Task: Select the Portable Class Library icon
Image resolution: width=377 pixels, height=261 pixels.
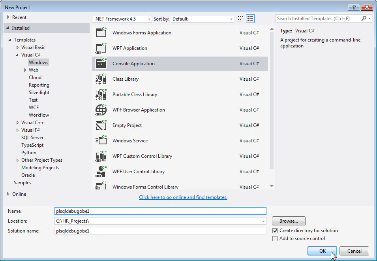Action: [101, 94]
